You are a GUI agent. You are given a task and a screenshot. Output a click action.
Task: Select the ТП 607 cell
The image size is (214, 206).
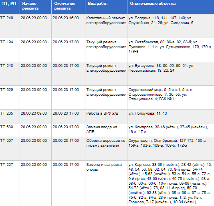tap(10, 149)
